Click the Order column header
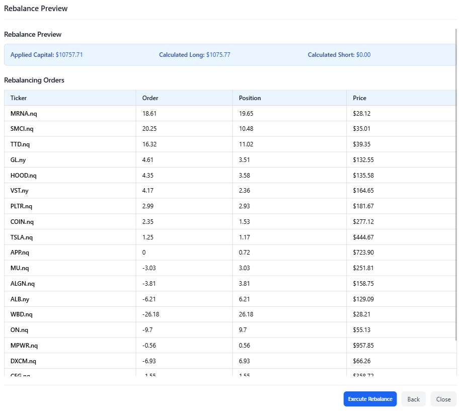This screenshot has width=461, height=411. click(150, 98)
